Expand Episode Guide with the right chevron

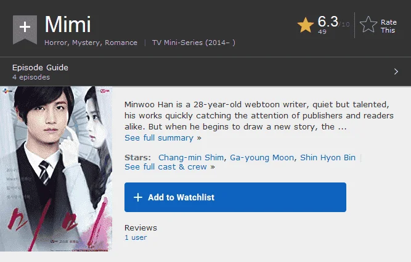[396, 72]
